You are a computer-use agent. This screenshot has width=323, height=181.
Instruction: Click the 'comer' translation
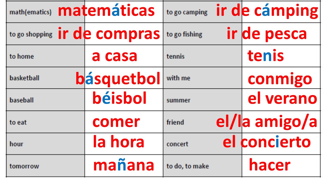pyautogui.click(x=116, y=122)
